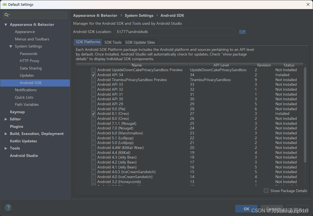
Task: Select the Android API 29 row name
Action: tap(110, 104)
